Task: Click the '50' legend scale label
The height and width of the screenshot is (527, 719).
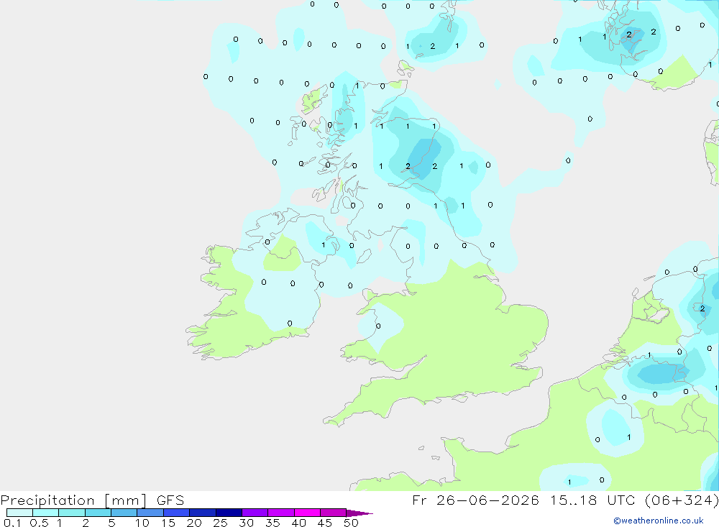Action: tap(351, 523)
